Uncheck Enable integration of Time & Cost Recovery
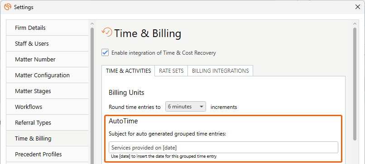The width and height of the screenshot is (365, 164). tap(105, 53)
